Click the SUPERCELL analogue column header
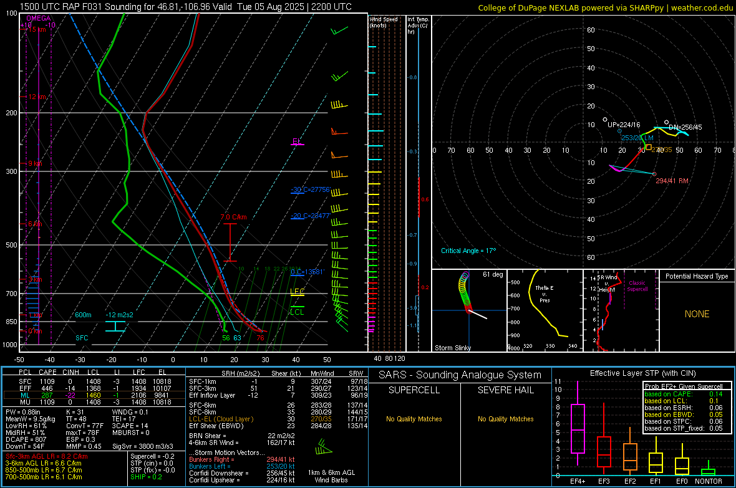The height and width of the screenshot is (488, 736). [414, 390]
